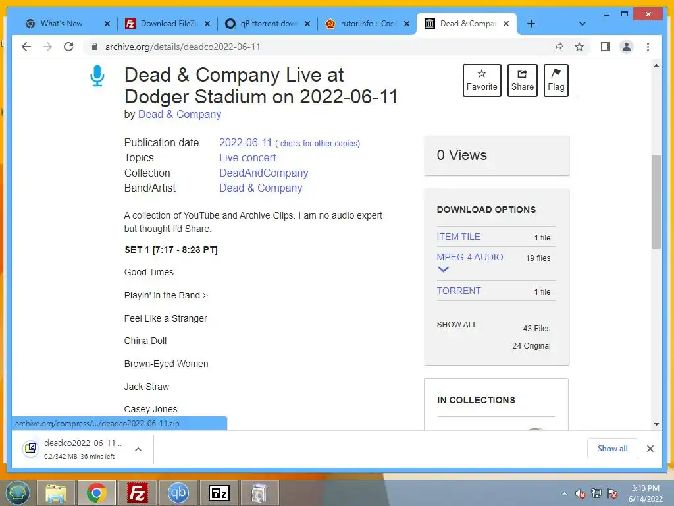
Task: Click the Jack Straw track text
Action: point(147,387)
